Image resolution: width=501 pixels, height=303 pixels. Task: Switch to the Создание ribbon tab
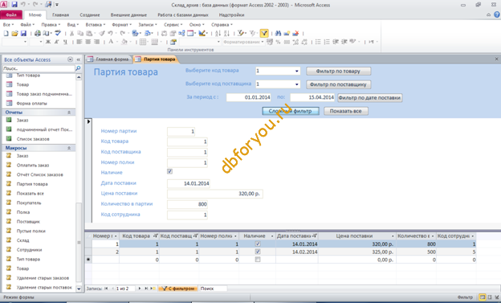pos(89,14)
